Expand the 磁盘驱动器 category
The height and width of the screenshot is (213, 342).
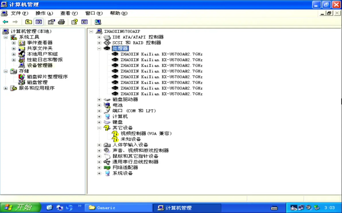click(x=99, y=99)
